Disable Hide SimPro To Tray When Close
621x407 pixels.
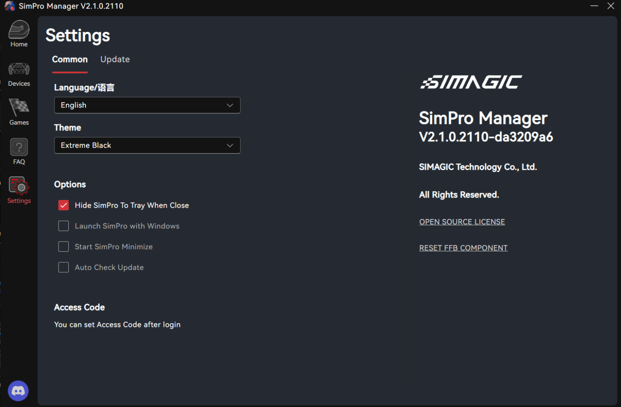pyautogui.click(x=63, y=205)
